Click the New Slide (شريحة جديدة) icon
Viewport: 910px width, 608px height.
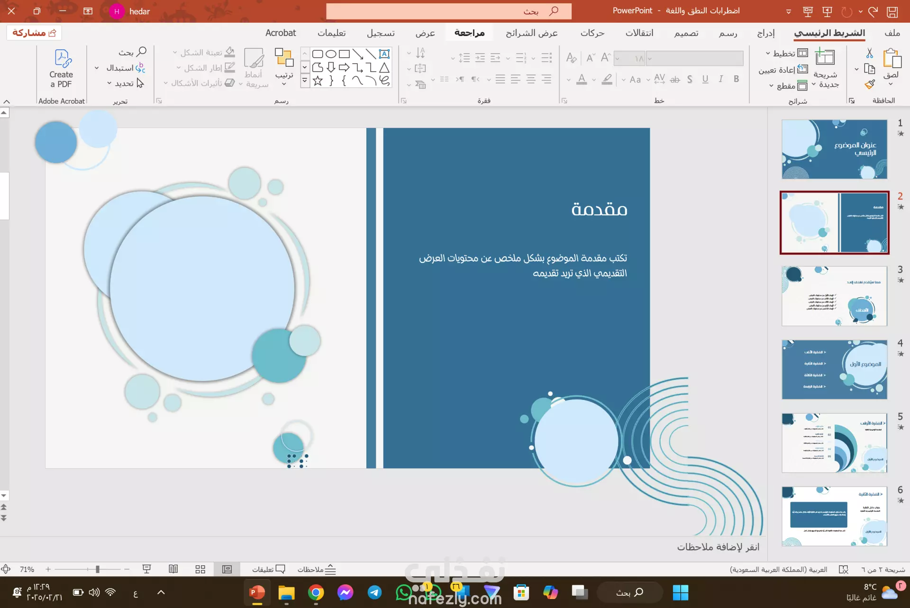[825, 57]
